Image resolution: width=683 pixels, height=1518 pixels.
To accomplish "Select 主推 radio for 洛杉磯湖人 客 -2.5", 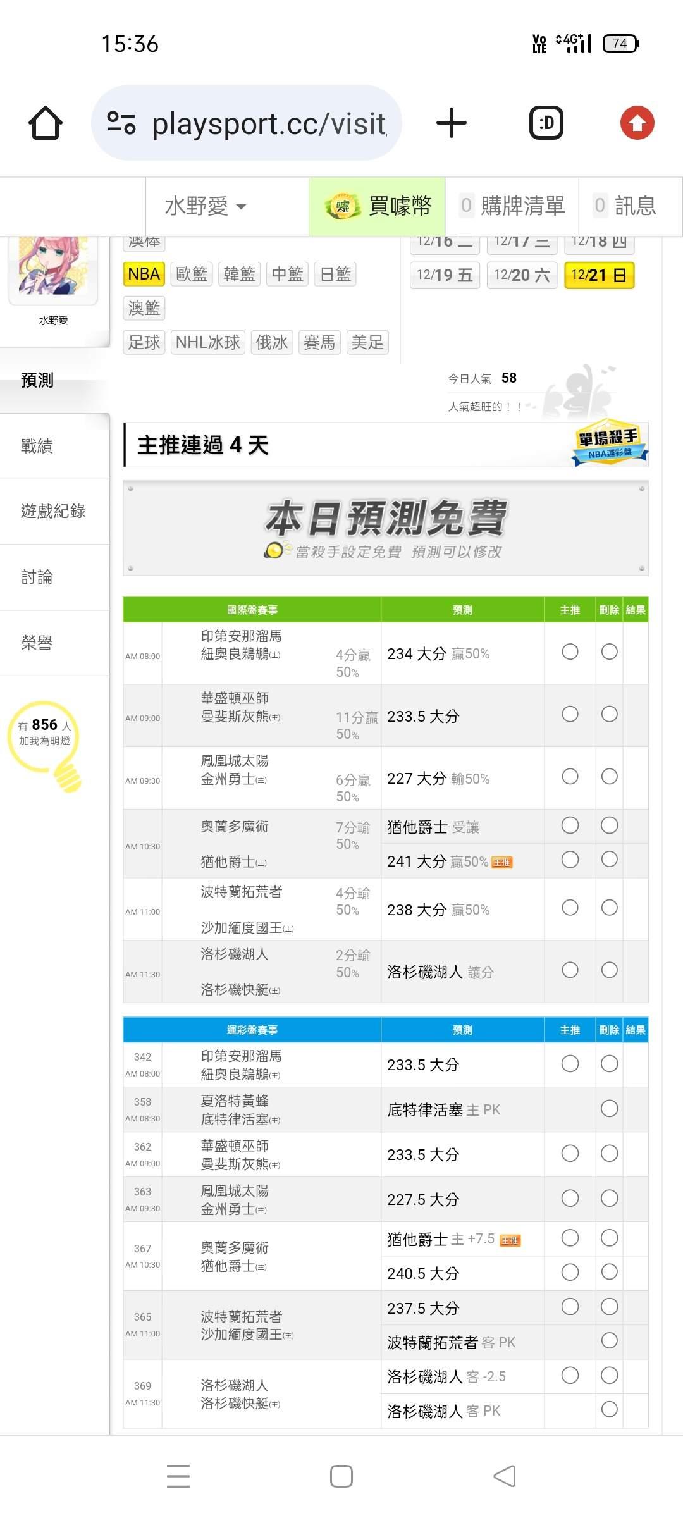I will click(x=570, y=1375).
